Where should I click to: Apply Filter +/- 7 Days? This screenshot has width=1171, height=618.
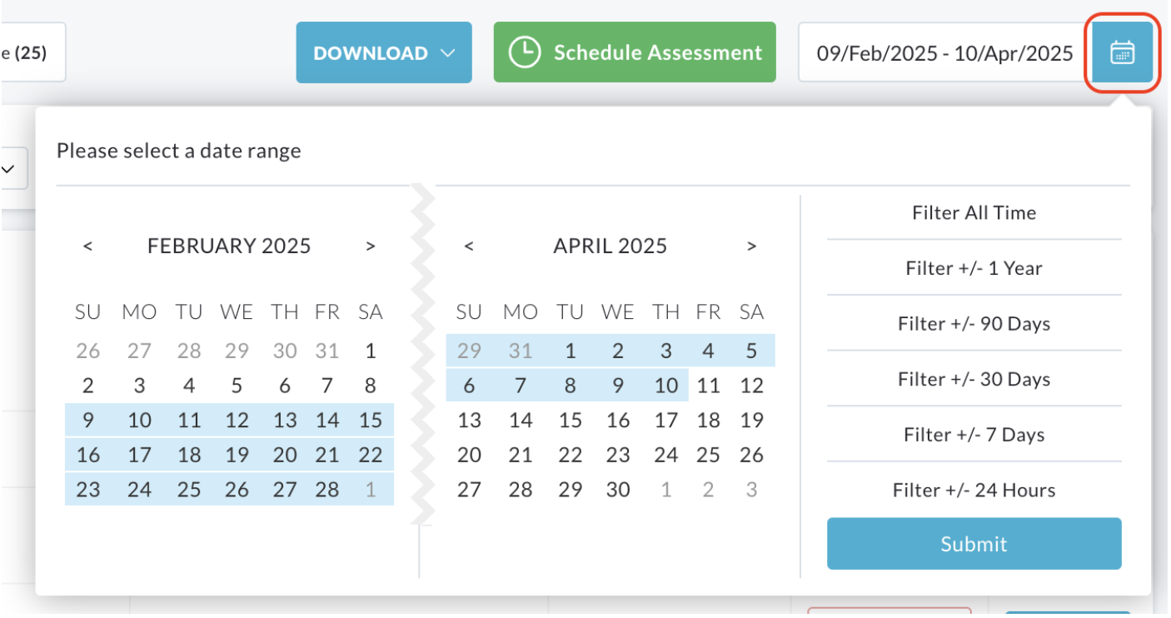pyautogui.click(x=974, y=435)
